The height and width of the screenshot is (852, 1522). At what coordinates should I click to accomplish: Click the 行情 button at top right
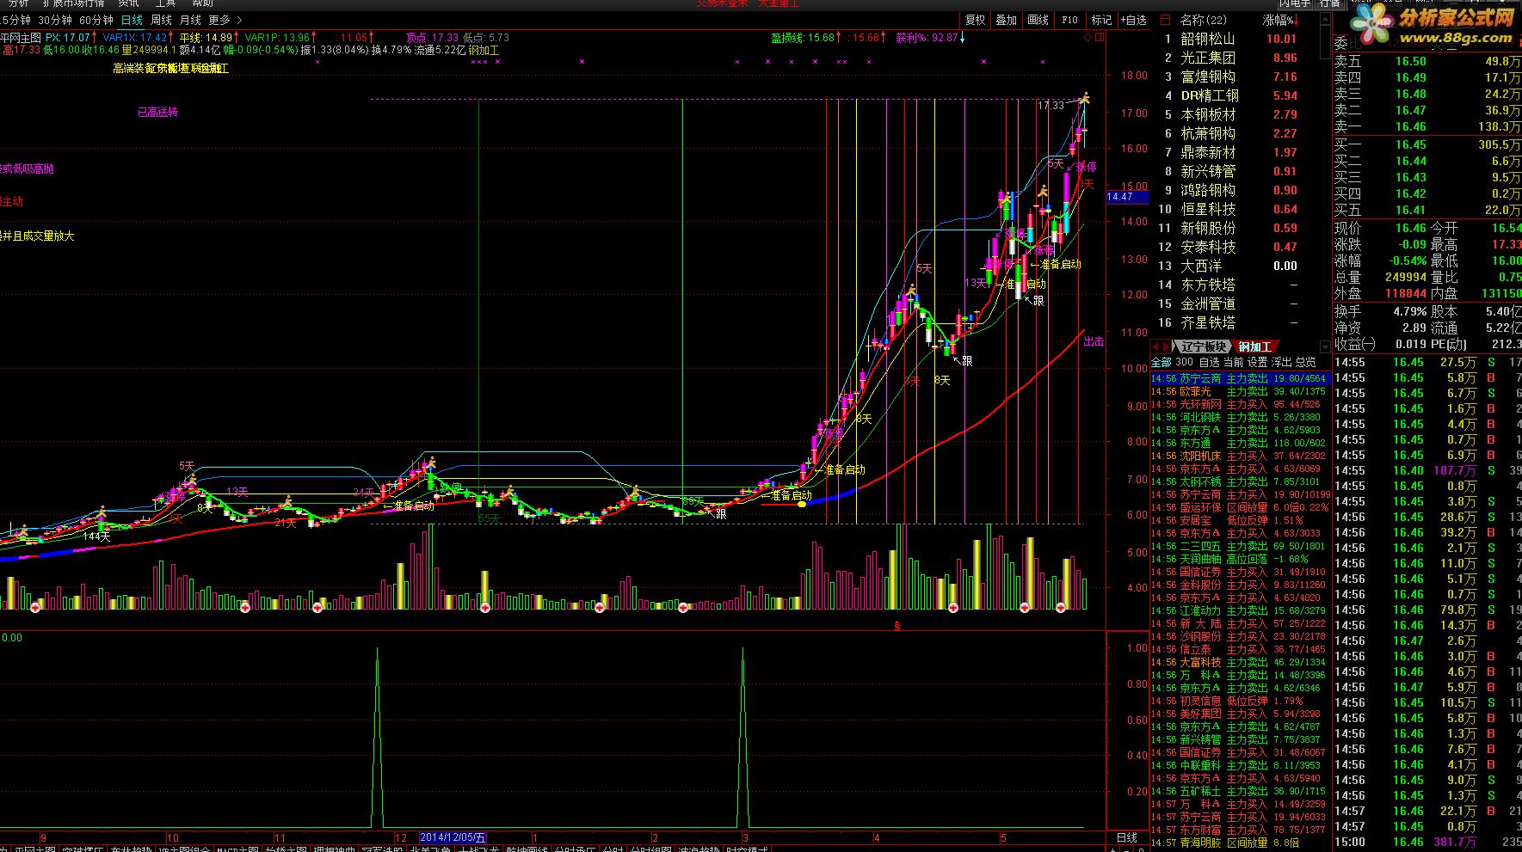click(1330, 3)
